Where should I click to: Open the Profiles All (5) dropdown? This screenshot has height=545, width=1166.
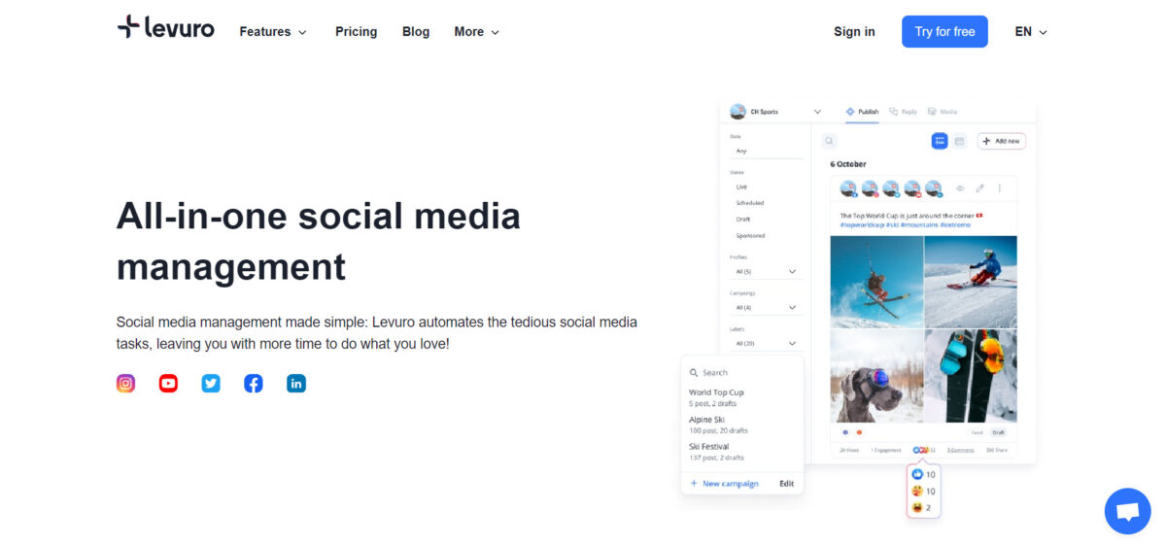coord(766,272)
